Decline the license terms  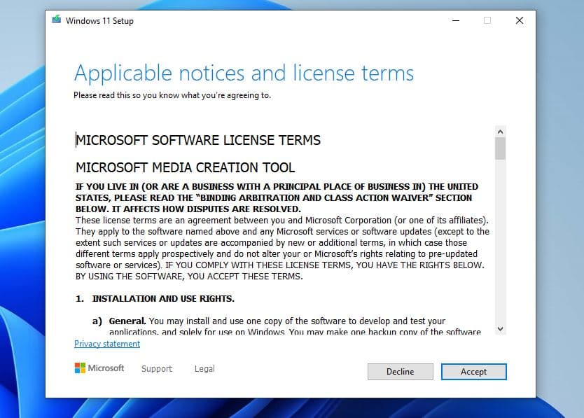[x=401, y=371]
